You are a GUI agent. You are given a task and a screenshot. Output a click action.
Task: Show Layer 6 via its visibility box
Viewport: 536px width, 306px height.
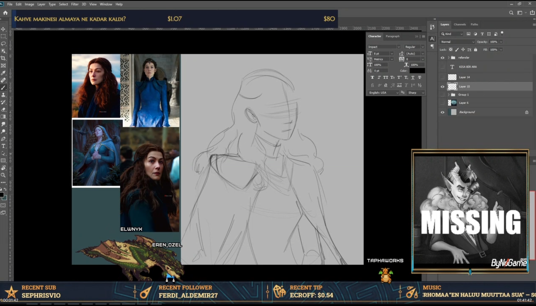(442, 103)
